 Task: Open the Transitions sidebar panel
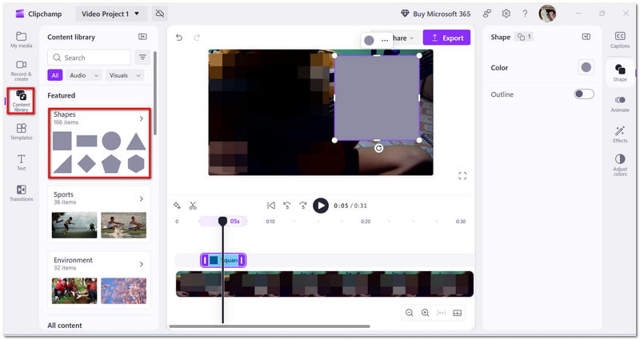pos(22,193)
